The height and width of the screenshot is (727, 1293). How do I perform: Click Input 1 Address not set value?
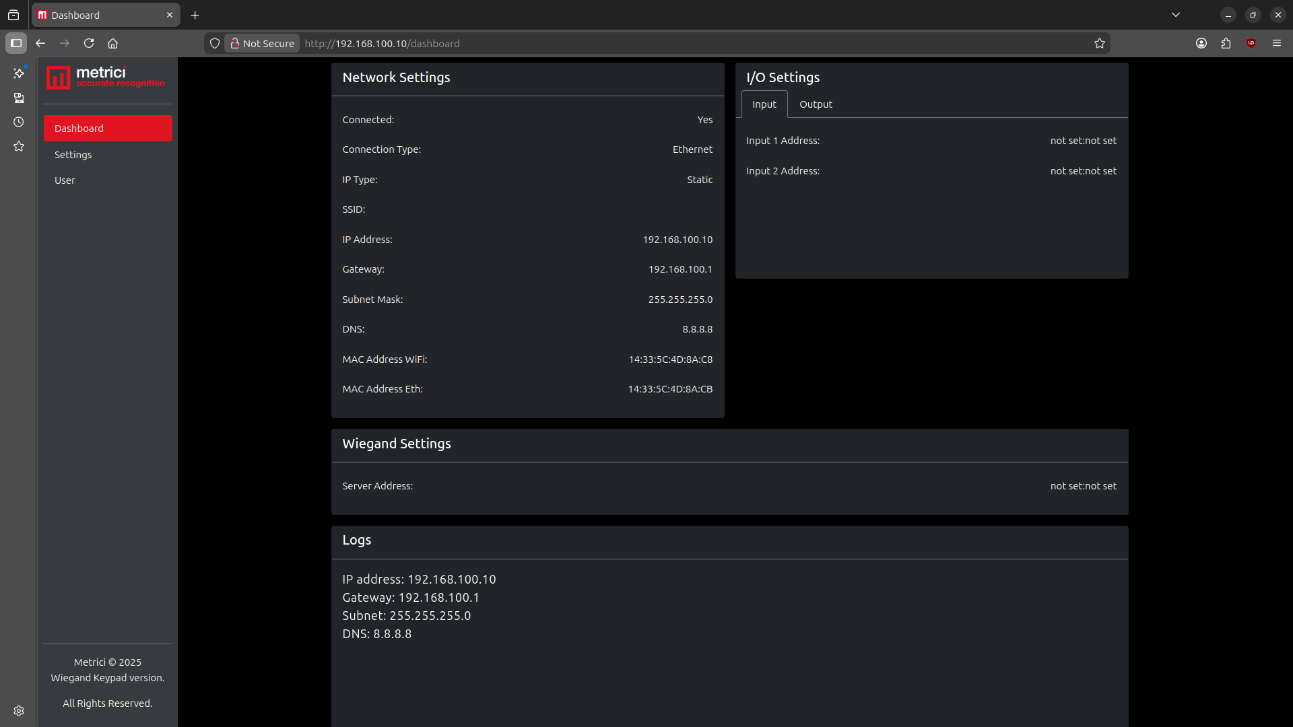[1083, 141]
